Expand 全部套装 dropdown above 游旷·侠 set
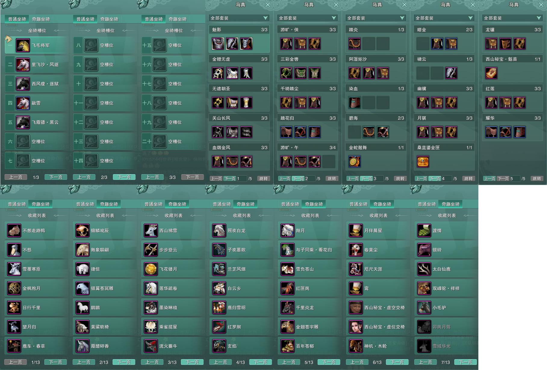 coord(307,18)
